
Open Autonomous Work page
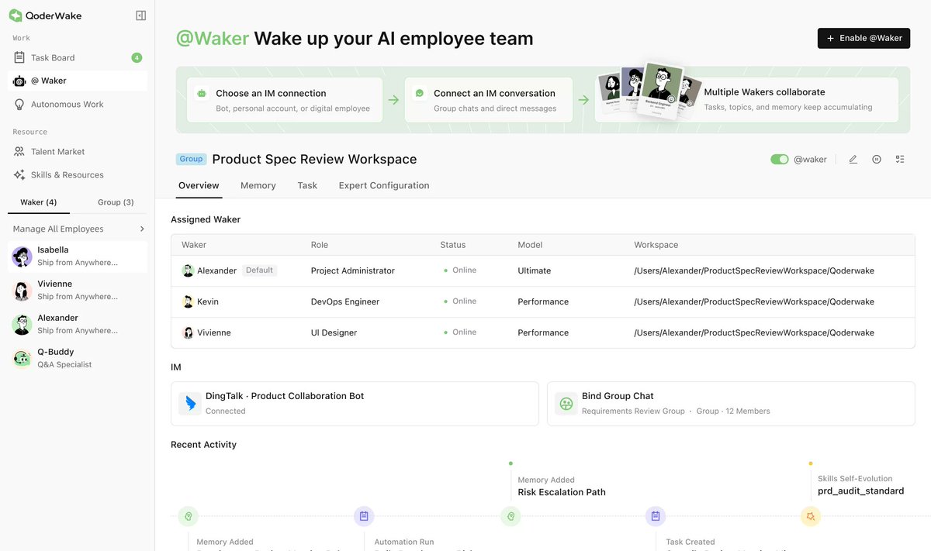[x=78, y=104]
